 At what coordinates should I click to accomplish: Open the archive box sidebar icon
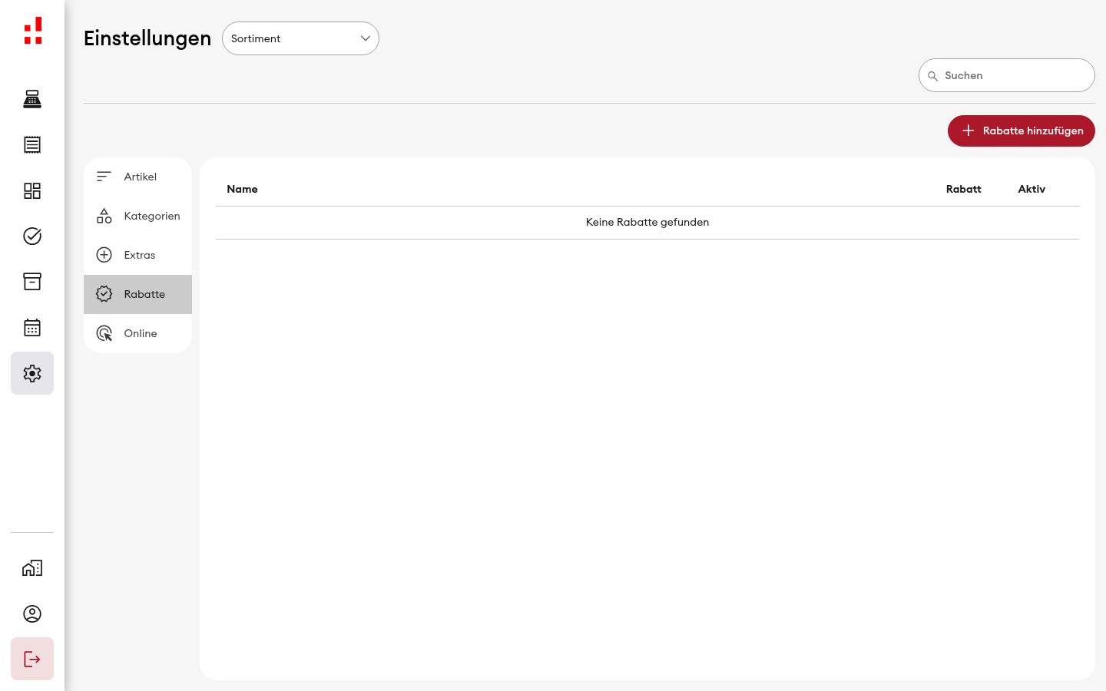[32, 282]
